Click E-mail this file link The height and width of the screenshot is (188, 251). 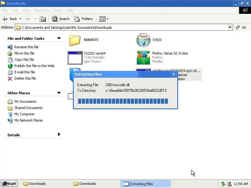pyautogui.click(x=25, y=72)
